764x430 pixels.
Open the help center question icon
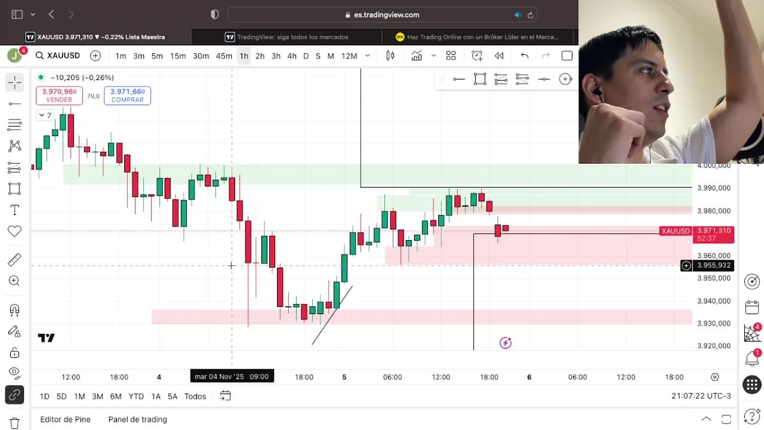coord(752,416)
